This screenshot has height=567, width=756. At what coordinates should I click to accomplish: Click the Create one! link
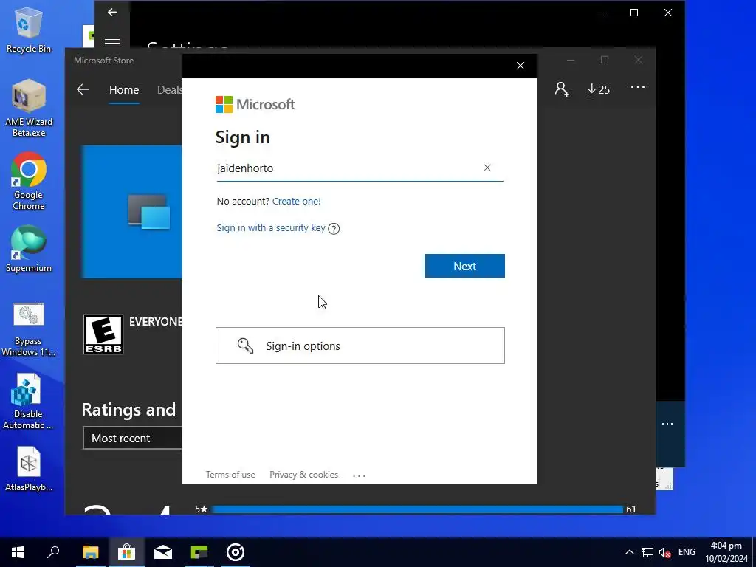click(x=297, y=201)
